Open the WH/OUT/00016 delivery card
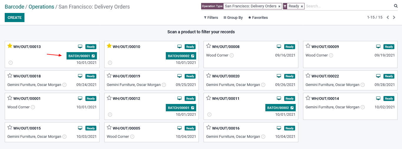 [251, 132]
